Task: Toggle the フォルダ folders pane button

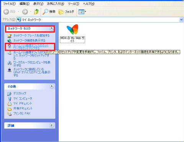Action: [x=66, y=12]
